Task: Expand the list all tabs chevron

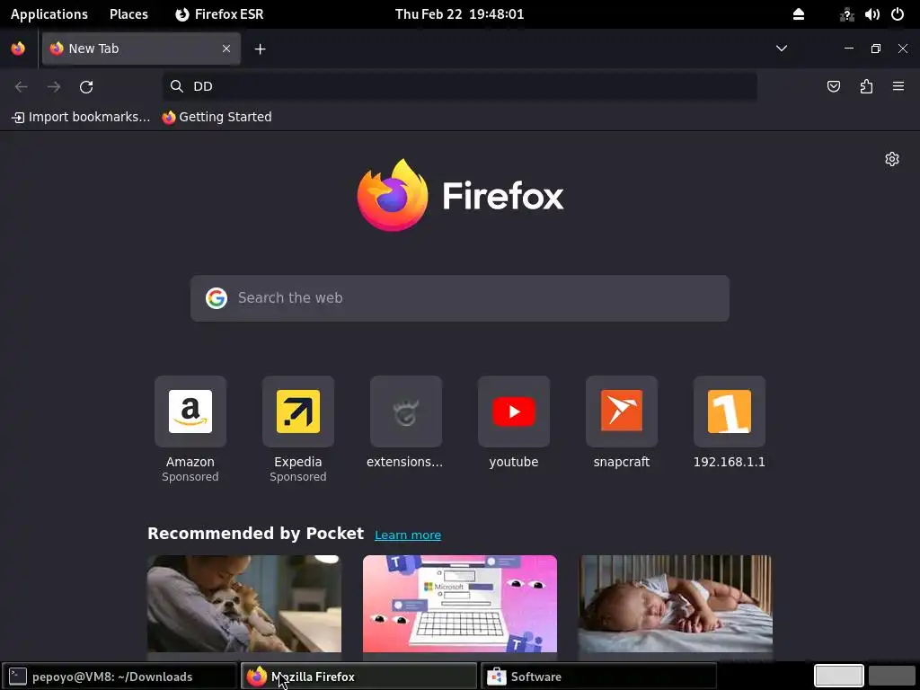Action: tap(782, 49)
